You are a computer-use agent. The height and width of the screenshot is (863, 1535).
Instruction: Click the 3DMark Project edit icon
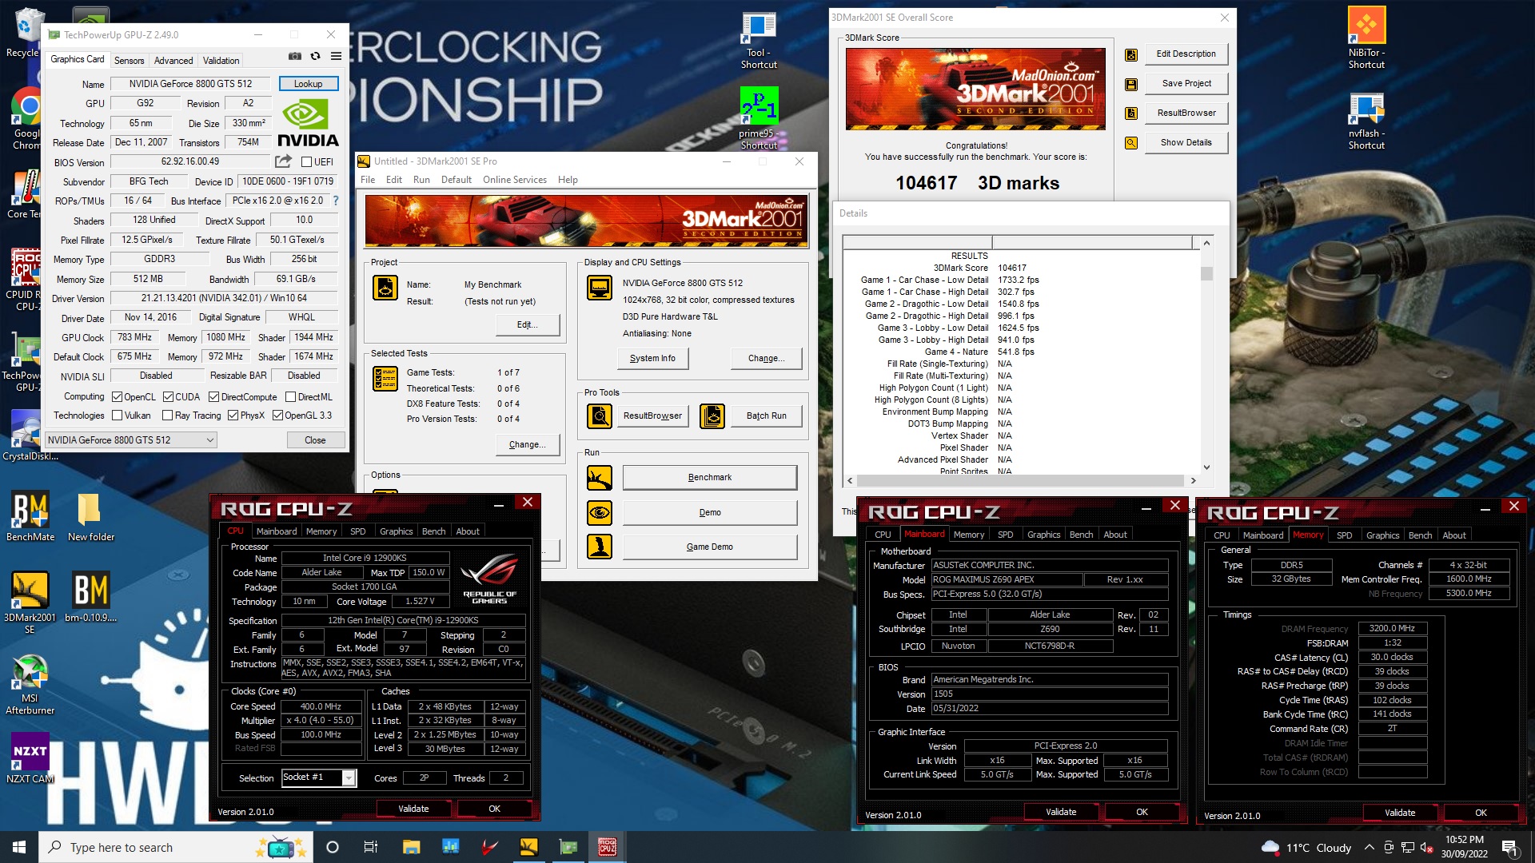(385, 288)
